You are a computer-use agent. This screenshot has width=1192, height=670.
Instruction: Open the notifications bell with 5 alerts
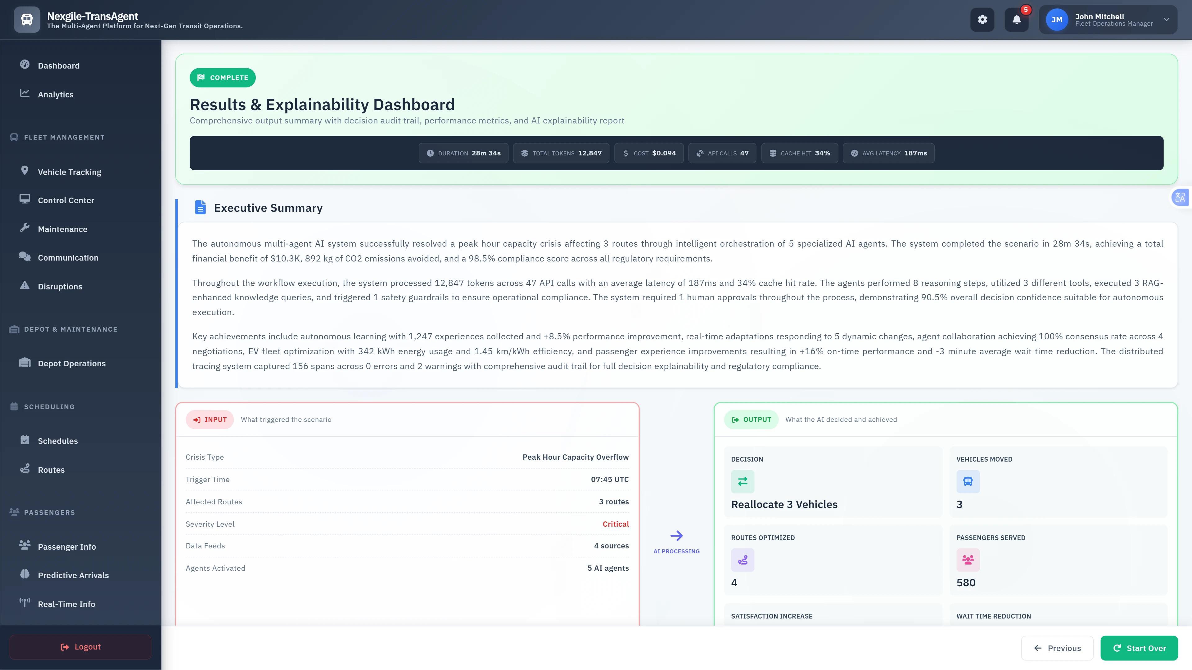point(1017,20)
